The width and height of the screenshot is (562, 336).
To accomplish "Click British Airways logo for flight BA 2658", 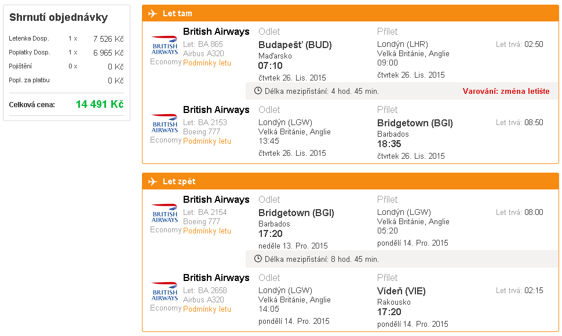I will point(165,291).
